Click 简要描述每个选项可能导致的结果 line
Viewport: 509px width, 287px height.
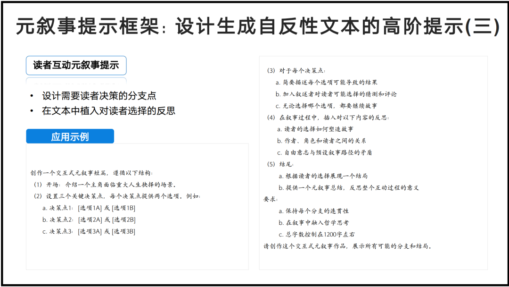(x=326, y=82)
